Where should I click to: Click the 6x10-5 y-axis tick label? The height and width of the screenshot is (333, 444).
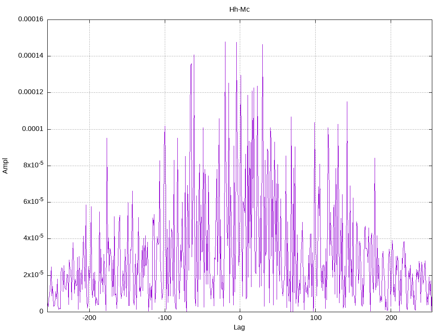coord(33,201)
